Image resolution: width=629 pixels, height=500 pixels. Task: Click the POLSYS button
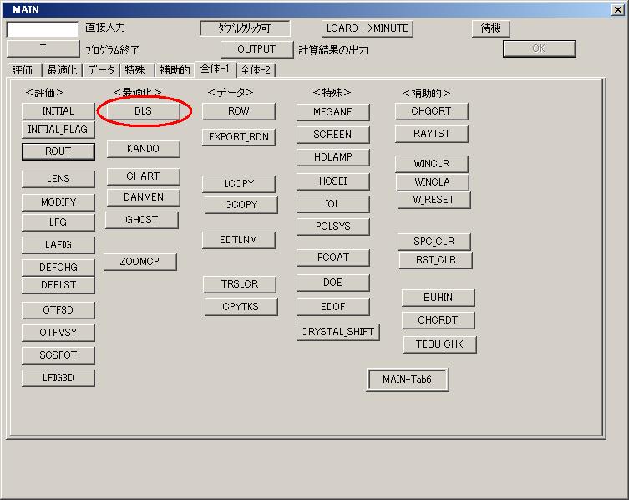click(333, 227)
